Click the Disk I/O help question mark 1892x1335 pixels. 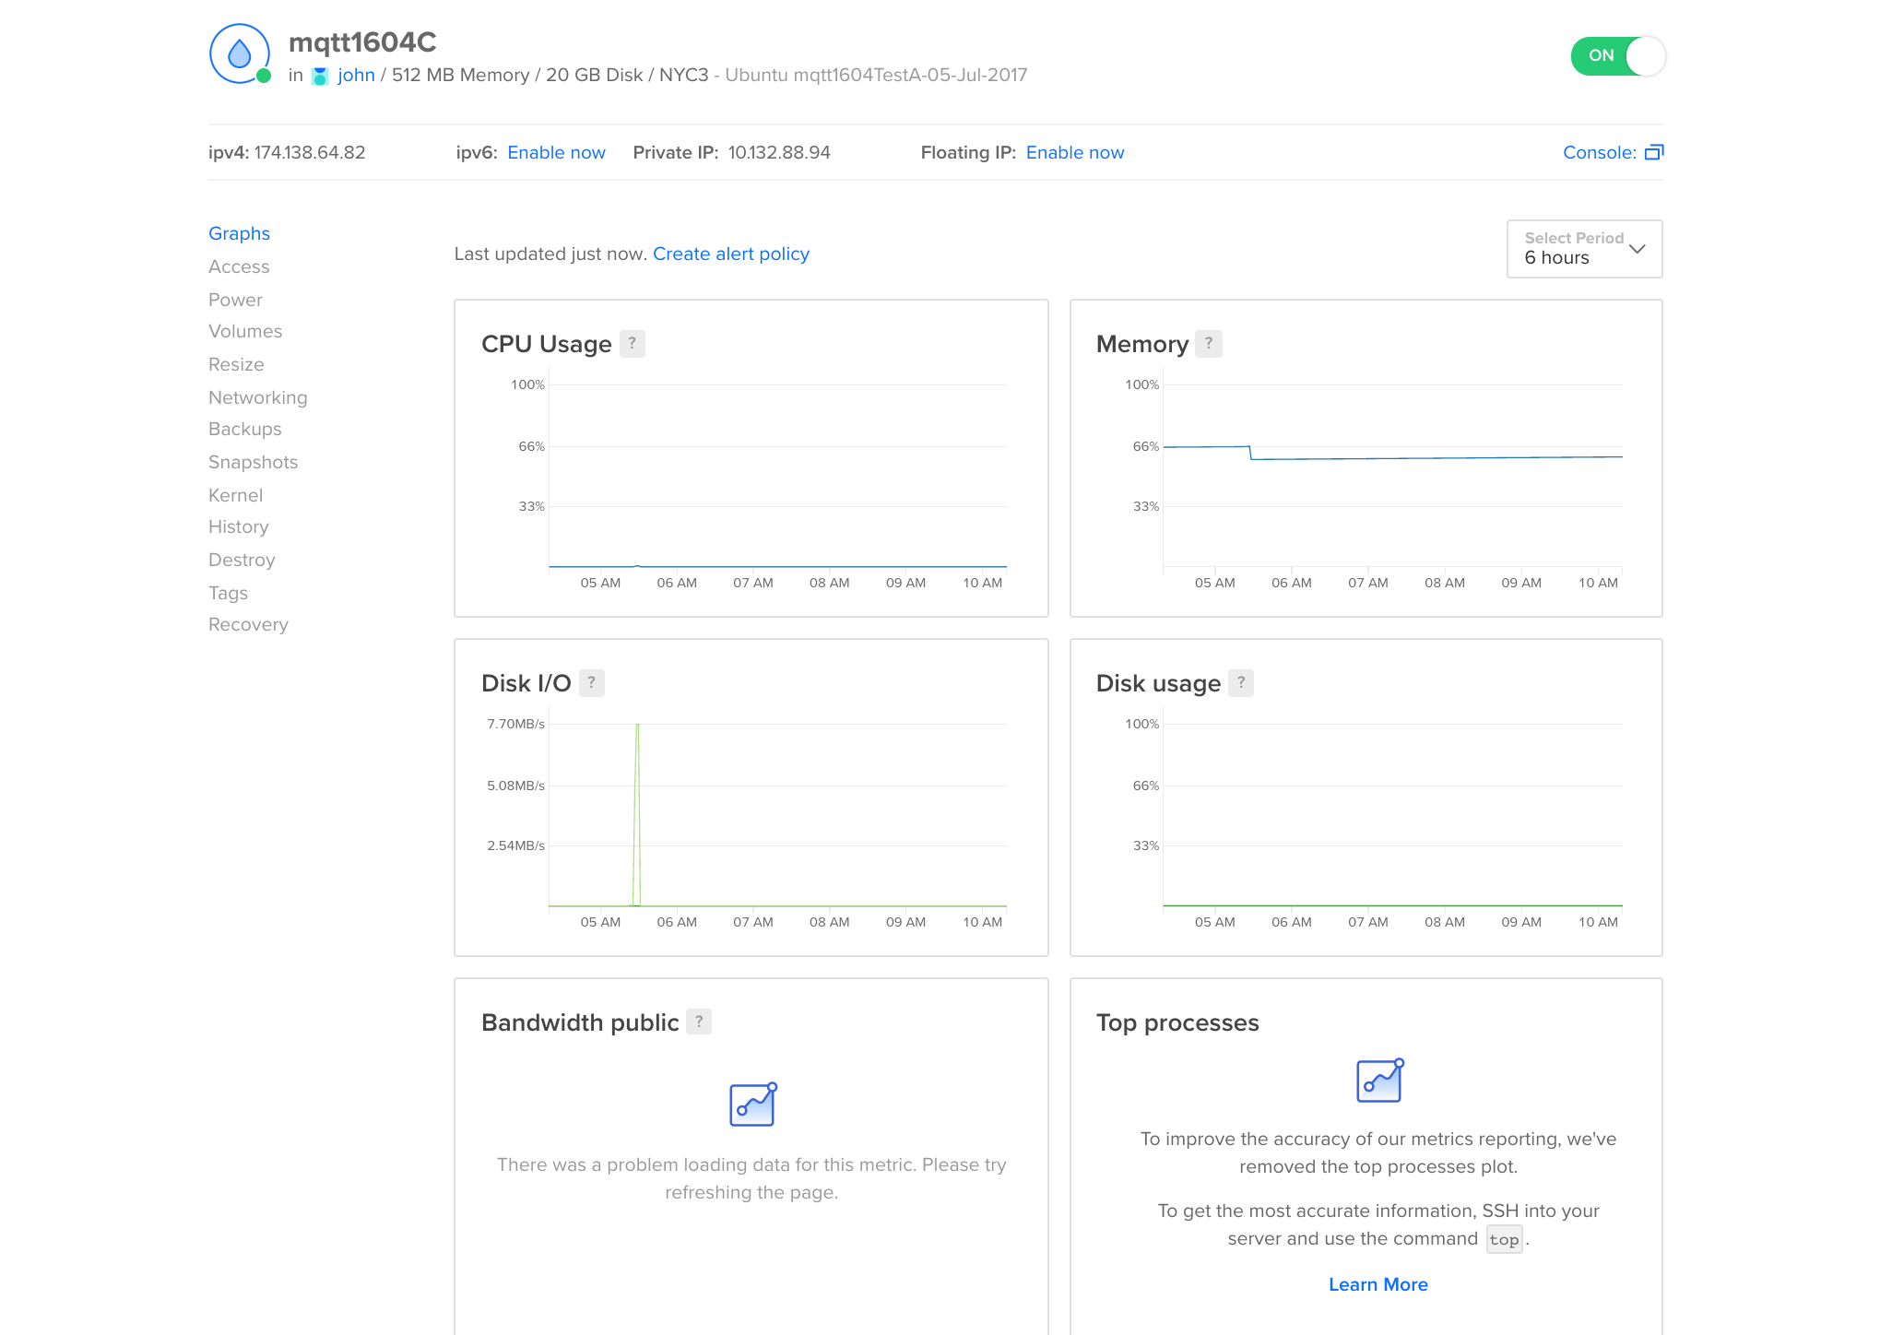592,683
